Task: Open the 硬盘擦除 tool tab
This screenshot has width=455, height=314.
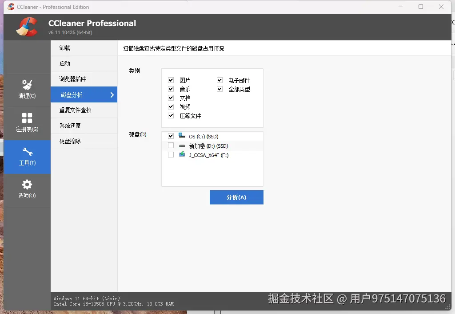Action: [84, 141]
